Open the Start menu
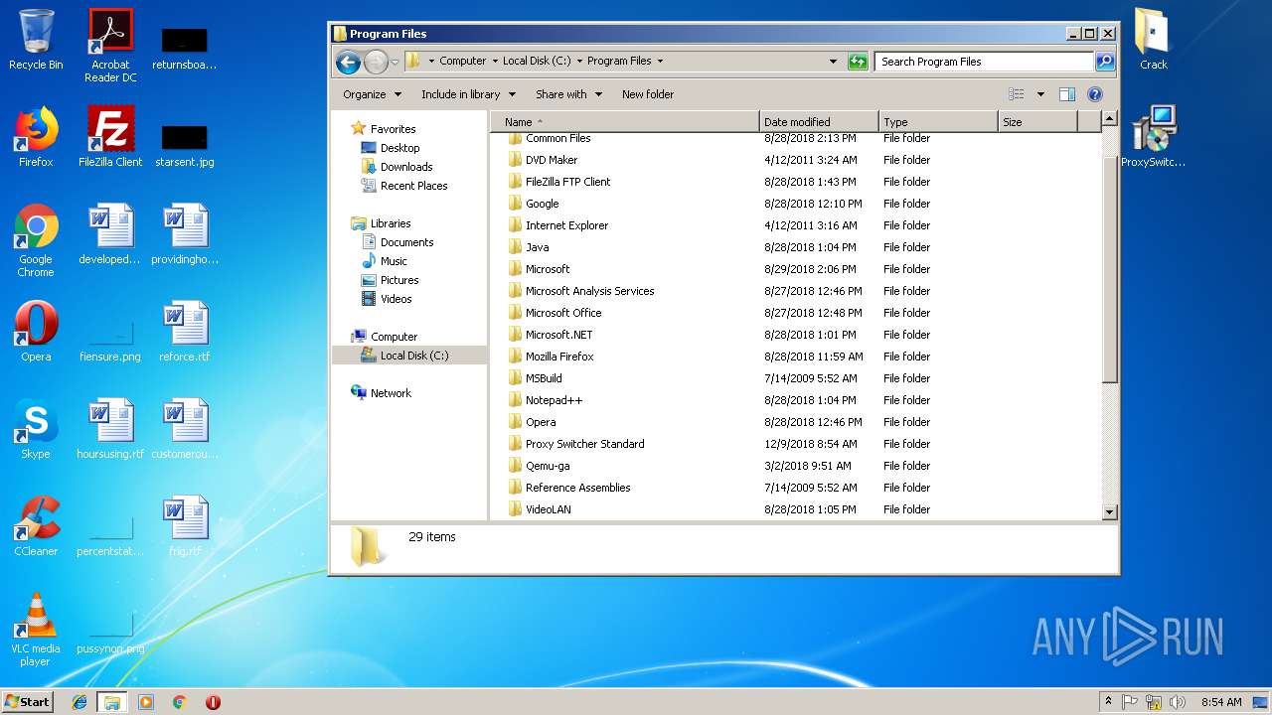1272x715 pixels. pyautogui.click(x=28, y=702)
